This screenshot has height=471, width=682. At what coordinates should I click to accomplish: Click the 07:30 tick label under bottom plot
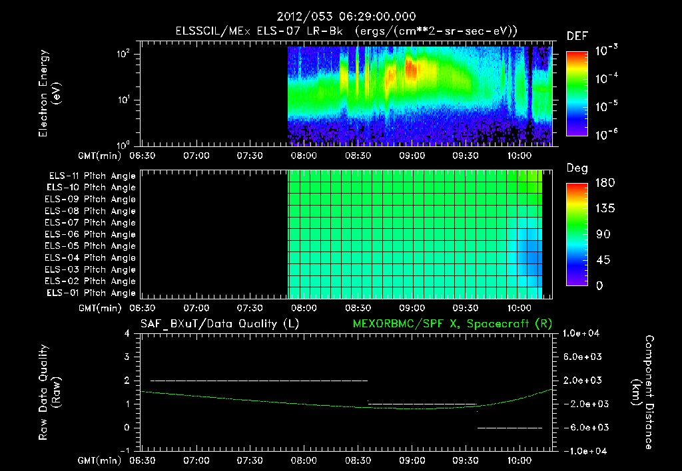point(250,460)
